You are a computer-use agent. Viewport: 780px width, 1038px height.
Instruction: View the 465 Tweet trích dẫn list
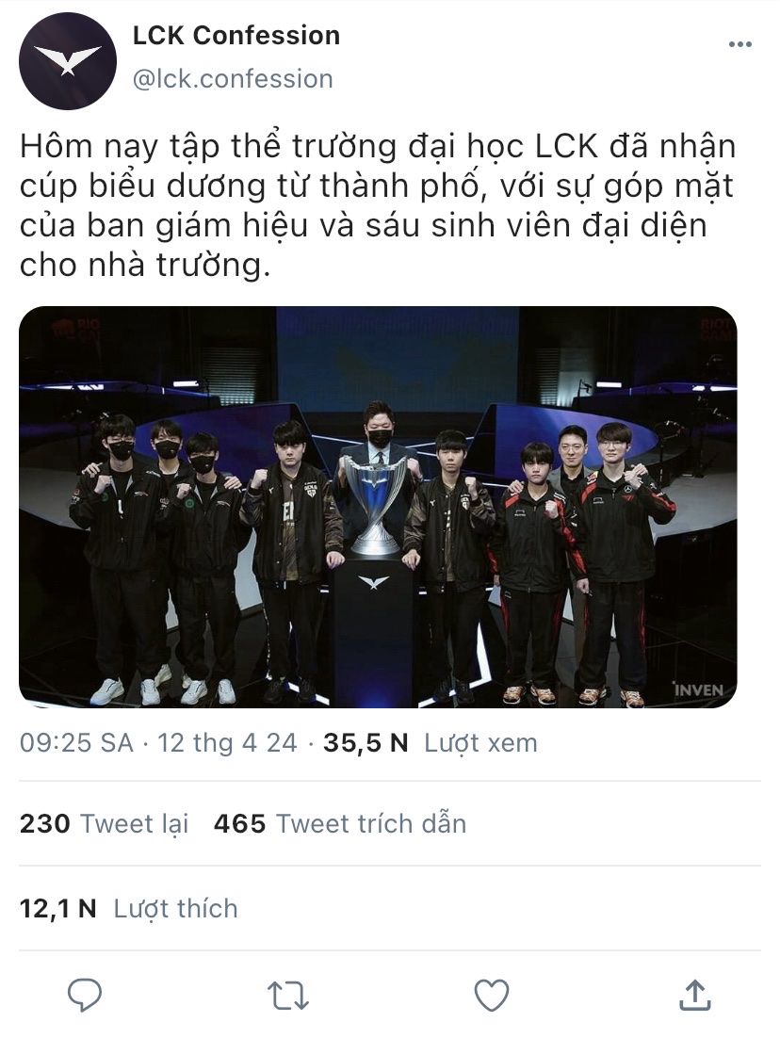[340, 823]
